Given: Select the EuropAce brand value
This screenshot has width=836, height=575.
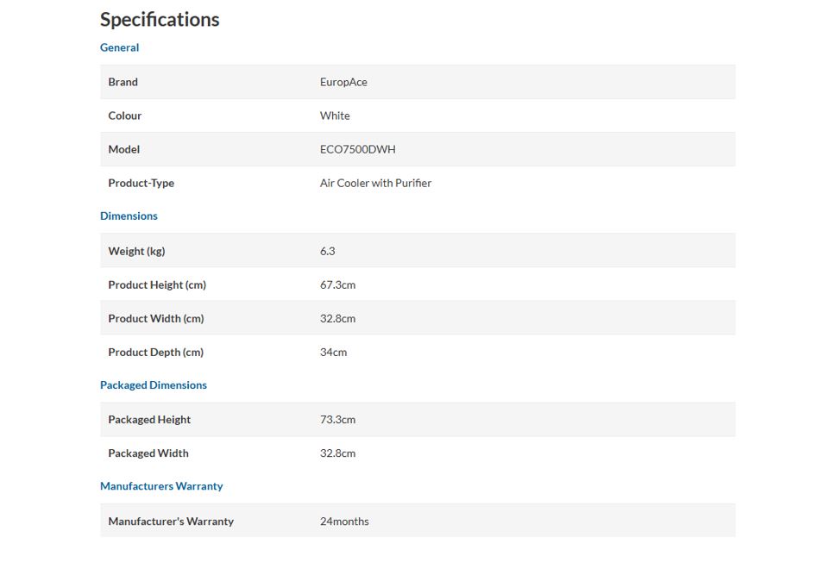Looking at the screenshot, I should (343, 82).
